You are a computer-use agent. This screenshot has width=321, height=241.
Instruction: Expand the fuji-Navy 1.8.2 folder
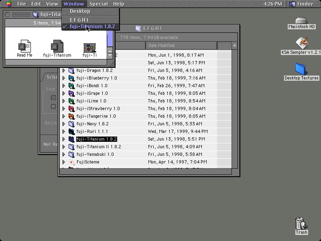(64, 124)
